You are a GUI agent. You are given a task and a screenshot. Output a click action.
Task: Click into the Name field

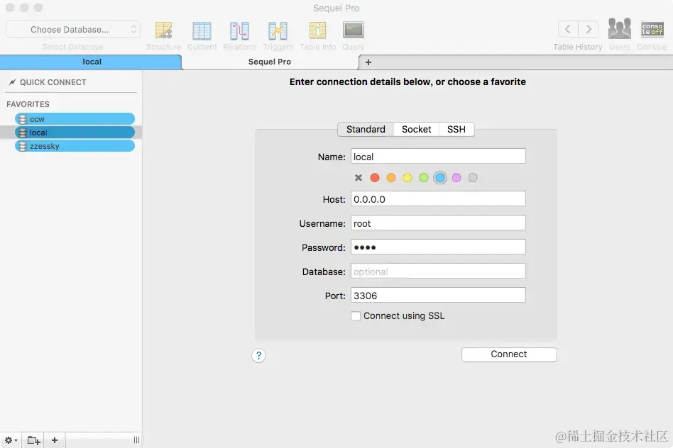(x=438, y=157)
